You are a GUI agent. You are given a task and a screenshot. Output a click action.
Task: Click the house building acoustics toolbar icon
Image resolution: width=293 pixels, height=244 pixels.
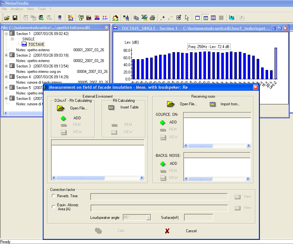[115, 18]
